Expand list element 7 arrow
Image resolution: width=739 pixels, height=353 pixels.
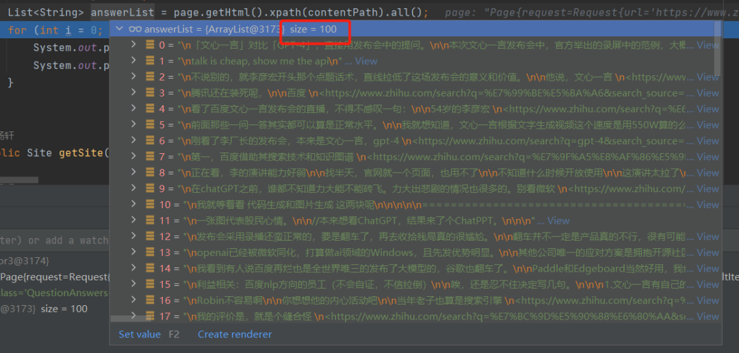pyautogui.click(x=134, y=157)
